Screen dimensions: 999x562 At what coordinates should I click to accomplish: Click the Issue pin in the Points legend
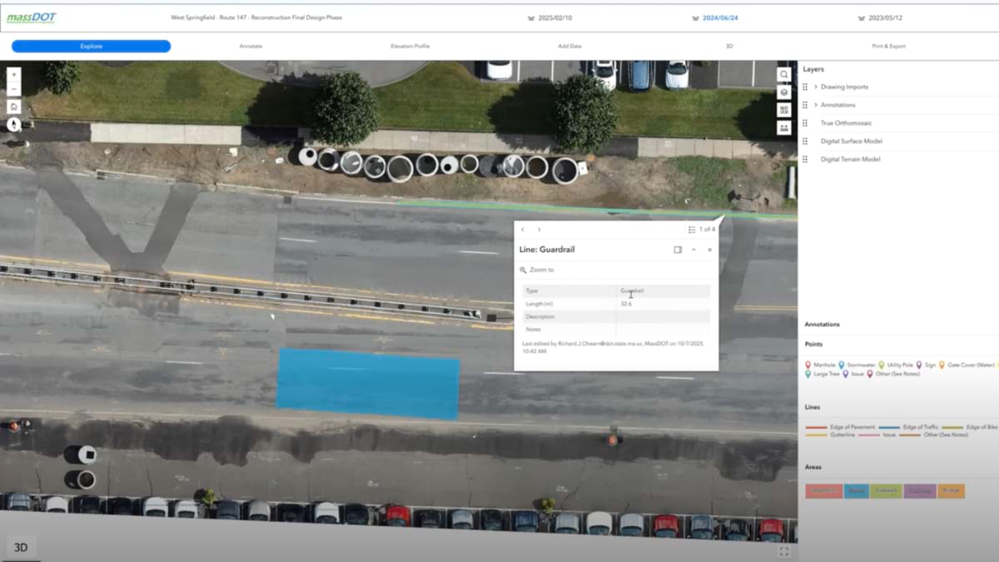(846, 375)
